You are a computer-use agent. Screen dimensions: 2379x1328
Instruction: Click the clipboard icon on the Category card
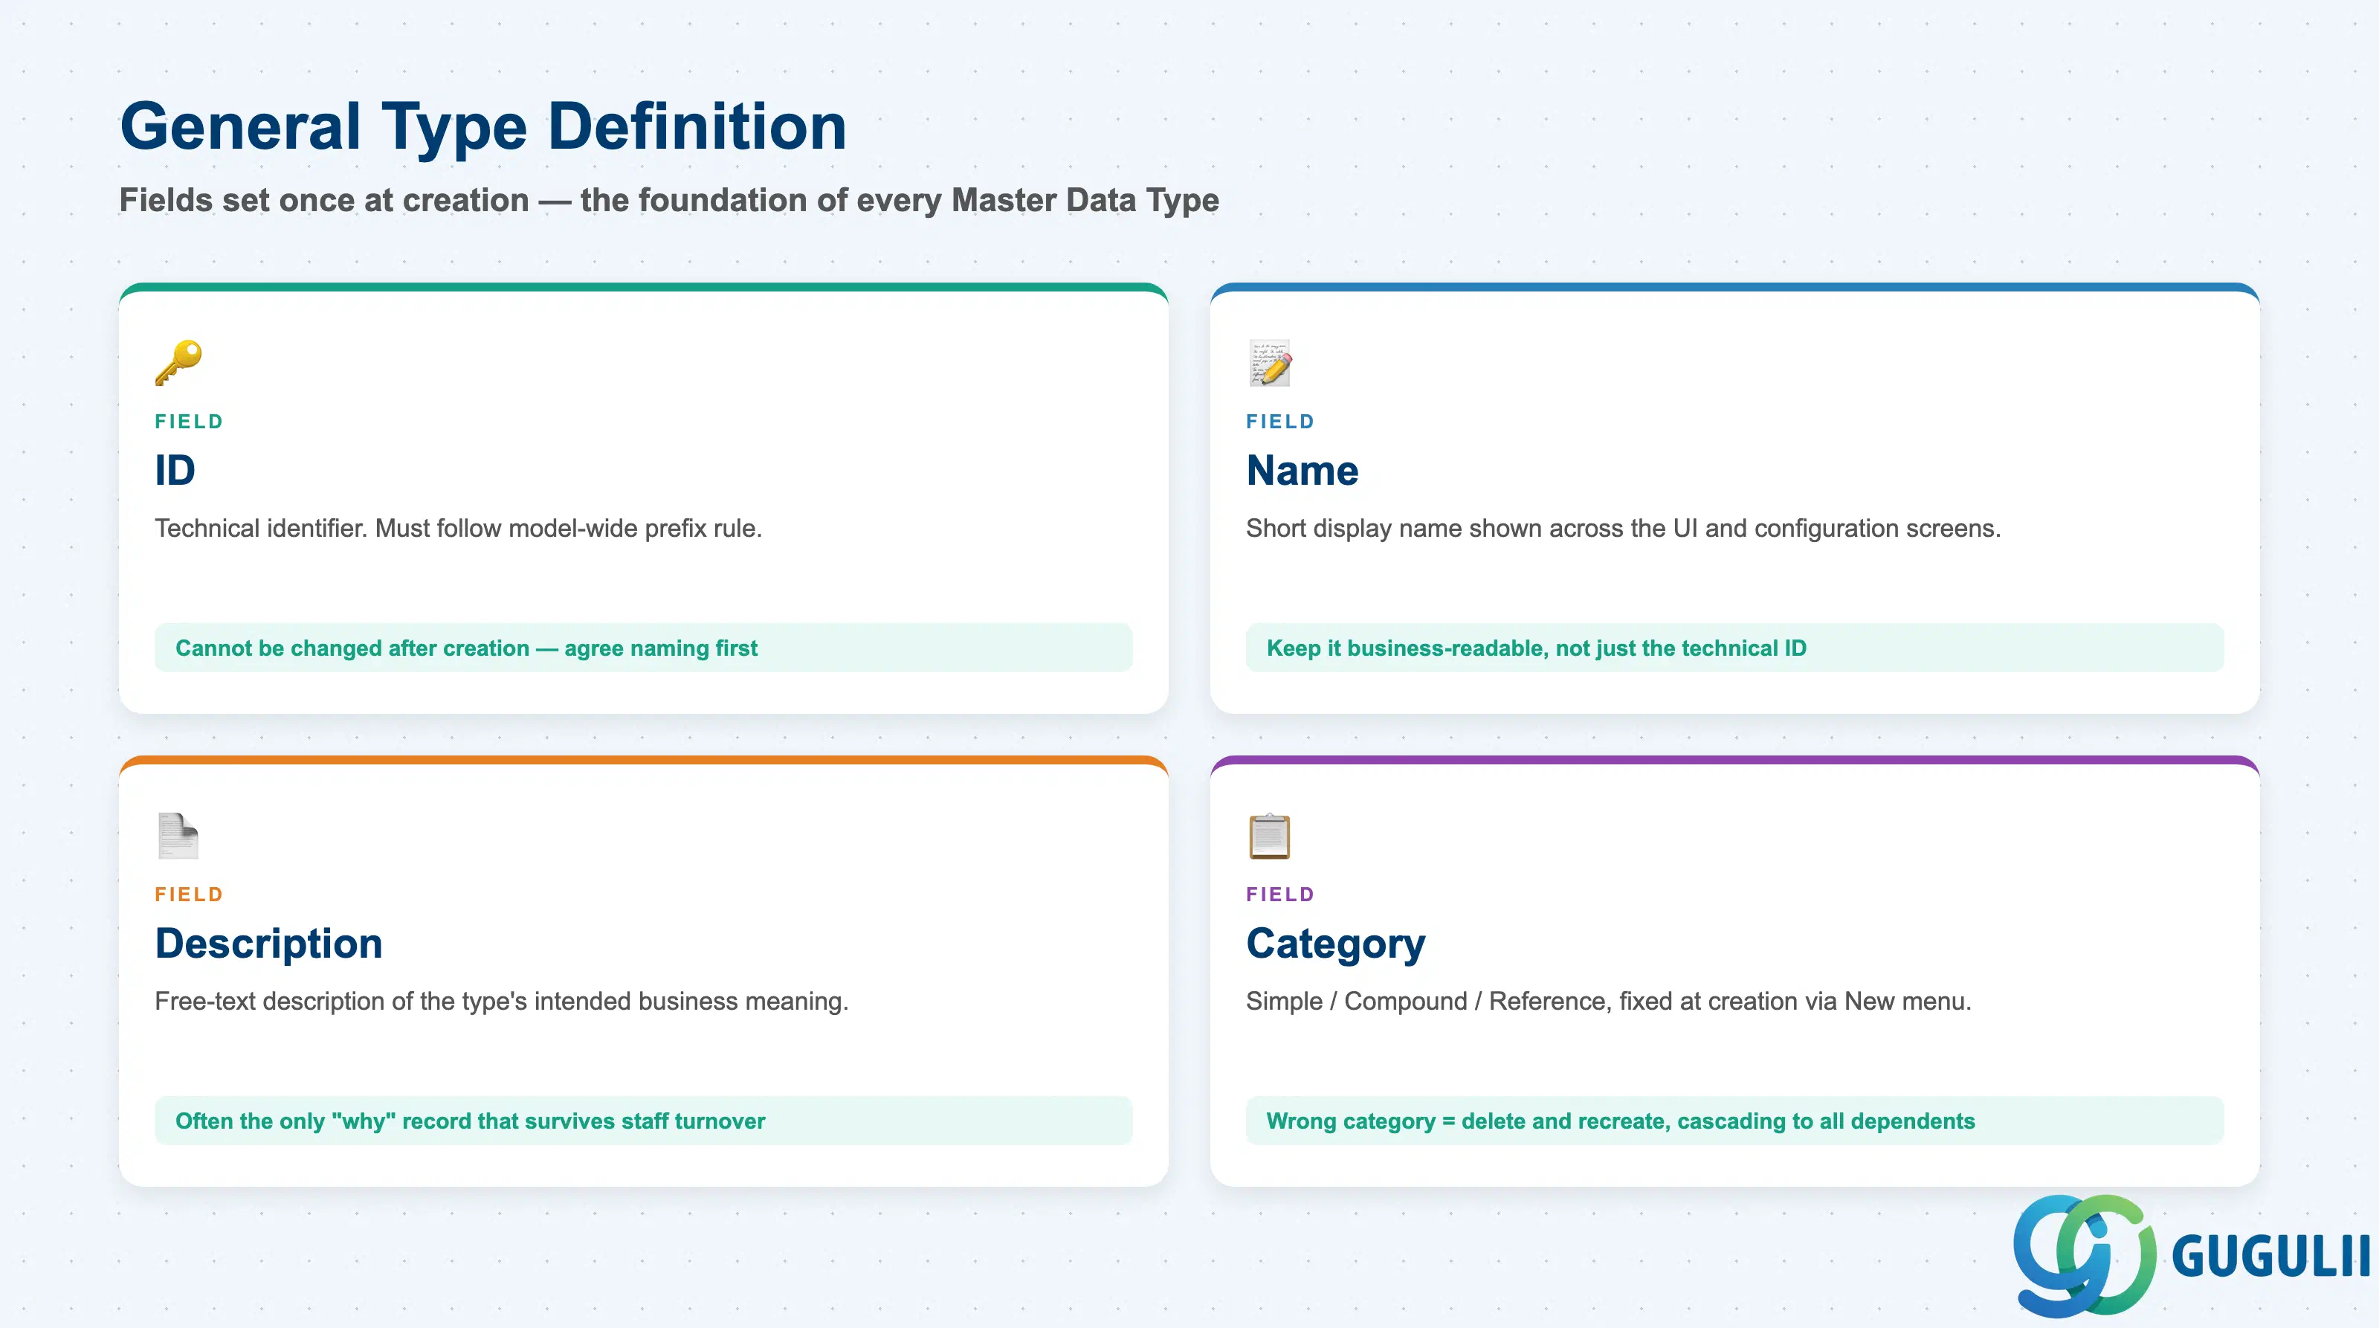(1270, 836)
